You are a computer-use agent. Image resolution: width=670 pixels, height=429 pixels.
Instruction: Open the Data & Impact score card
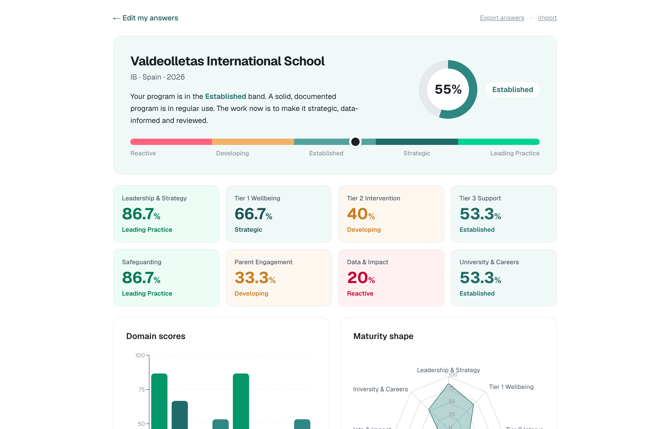pyautogui.click(x=391, y=278)
